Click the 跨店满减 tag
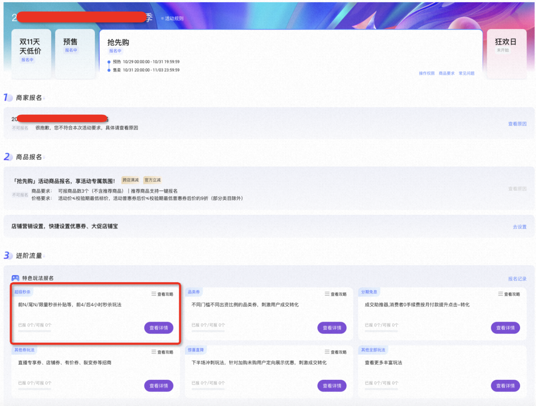The height and width of the screenshot is (406, 536). click(x=131, y=180)
